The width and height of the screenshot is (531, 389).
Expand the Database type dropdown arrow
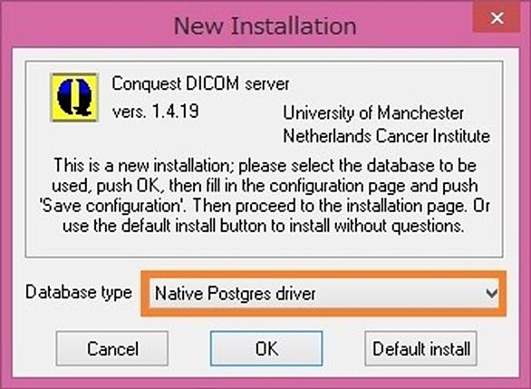click(491, 293)
